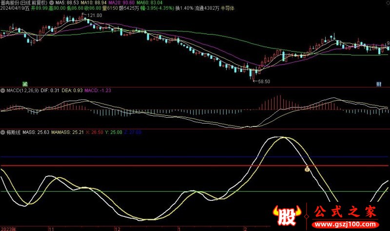Viewport: 390px width, 231px height.
Task: Click the 121.00 high price label
Action: 95,16
